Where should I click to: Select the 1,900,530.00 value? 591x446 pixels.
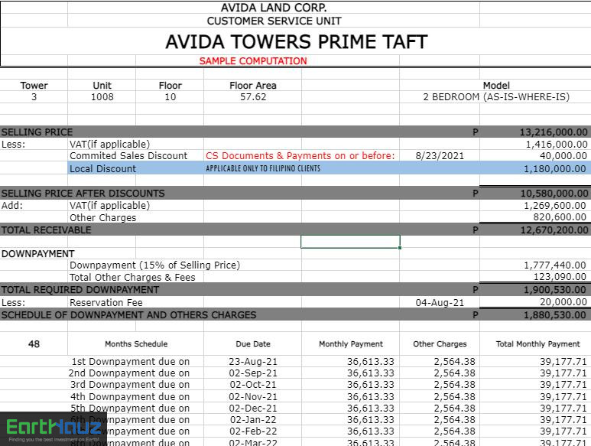555,289
